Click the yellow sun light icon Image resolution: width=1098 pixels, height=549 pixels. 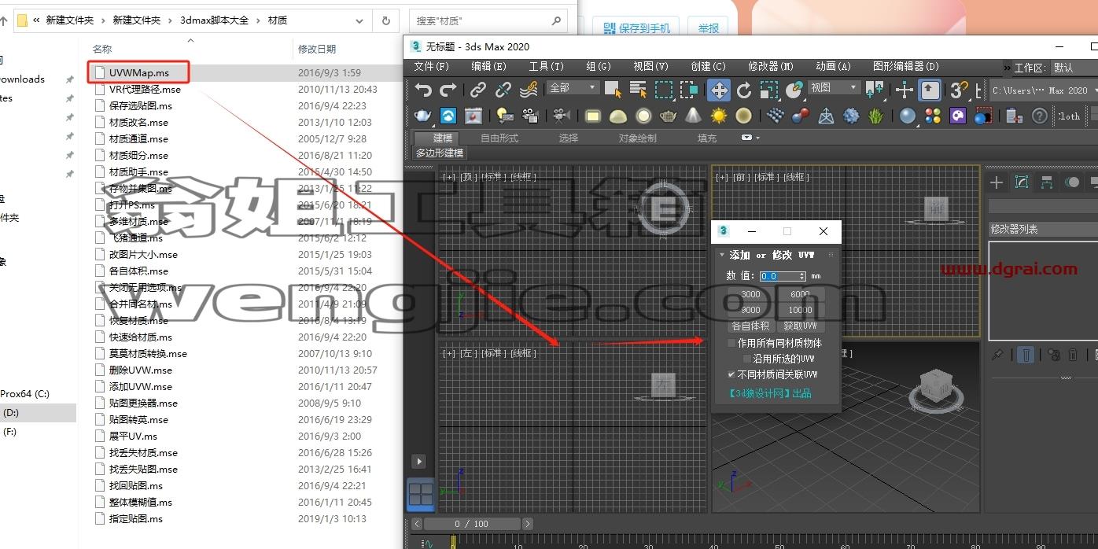click(x=719, y=116)
